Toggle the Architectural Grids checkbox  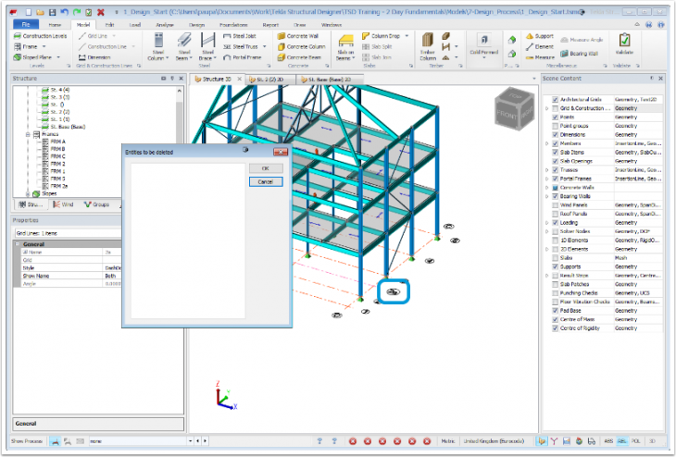(556, 100)
